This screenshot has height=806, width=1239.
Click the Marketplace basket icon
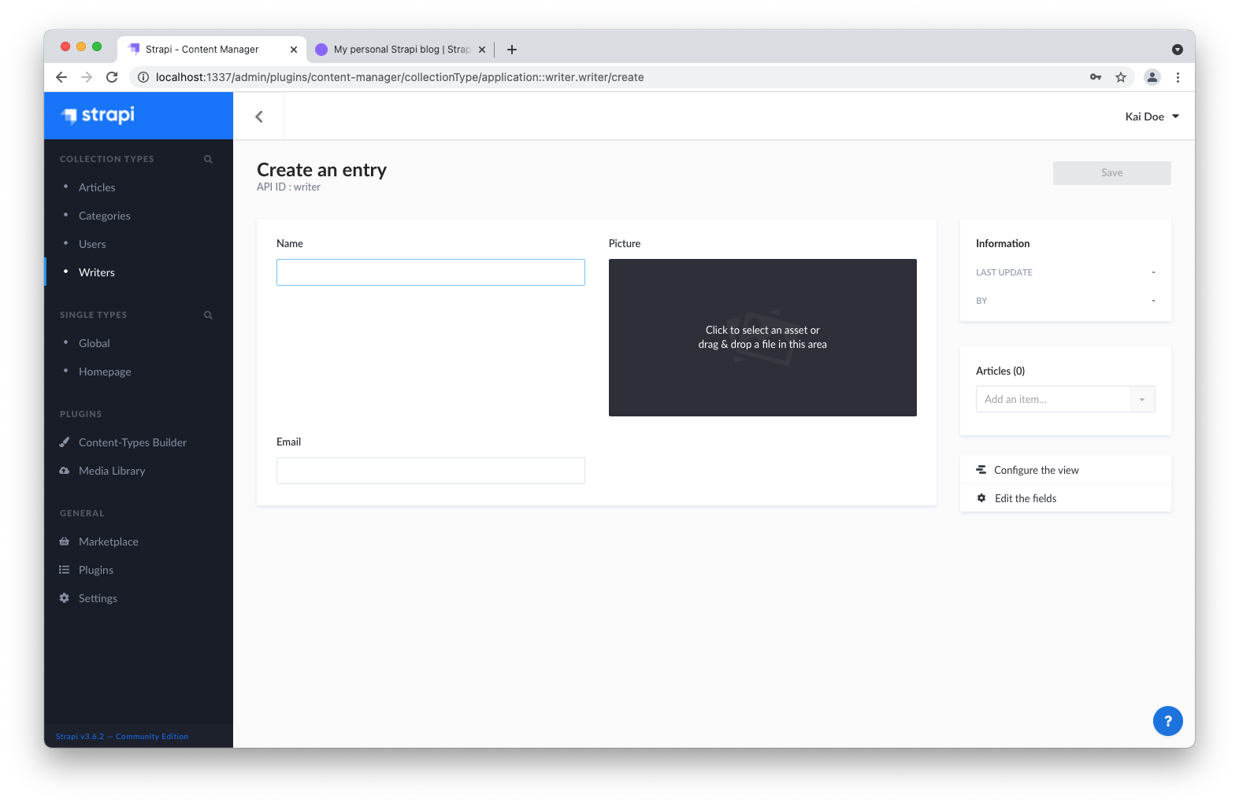(65, 542)
